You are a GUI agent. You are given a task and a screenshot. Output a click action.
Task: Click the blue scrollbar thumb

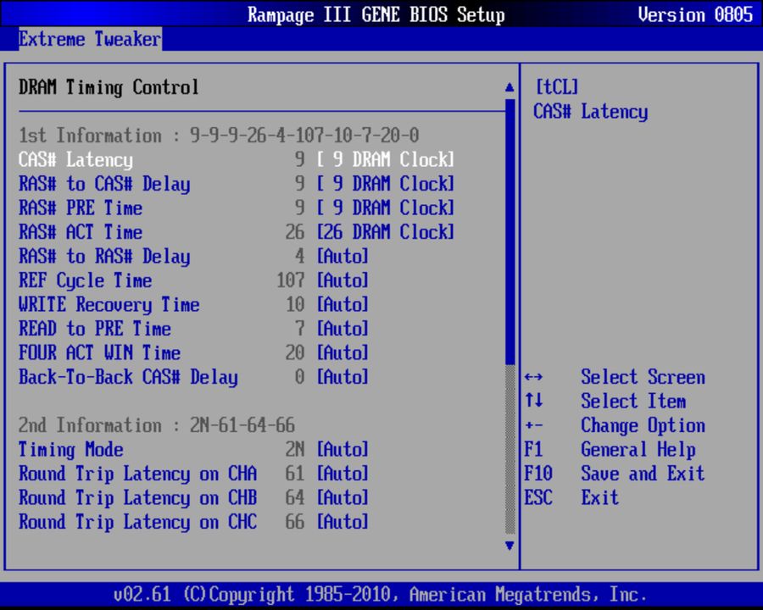pyautogui.click(x=510, y=231)
